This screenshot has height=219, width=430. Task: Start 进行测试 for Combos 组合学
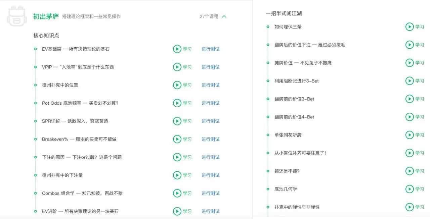(210, 193)
